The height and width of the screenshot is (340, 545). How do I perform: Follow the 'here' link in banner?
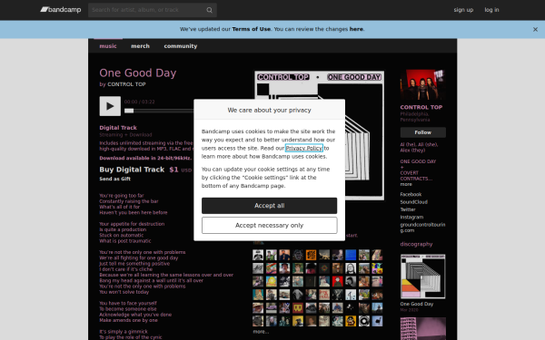356,29
